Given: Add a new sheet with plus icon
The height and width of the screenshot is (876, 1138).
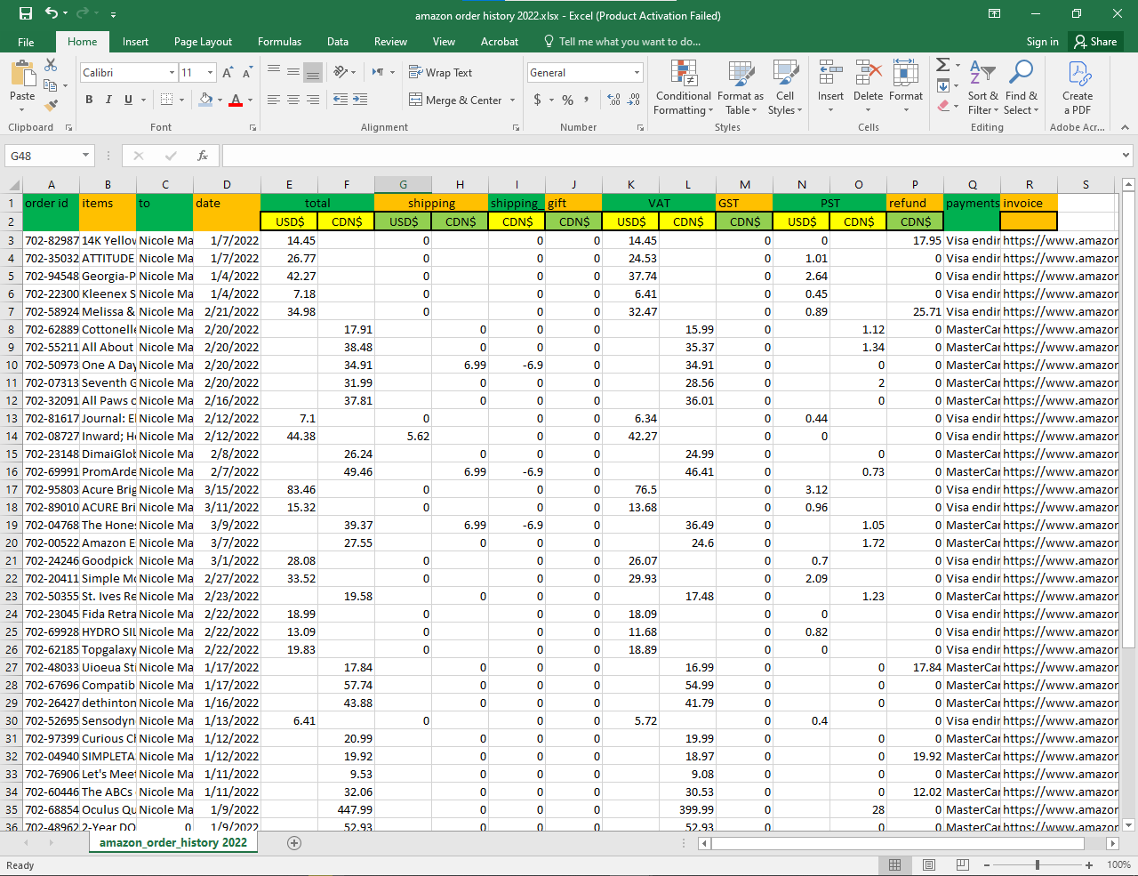Looking at the screenshot, I should click(294, 843).
